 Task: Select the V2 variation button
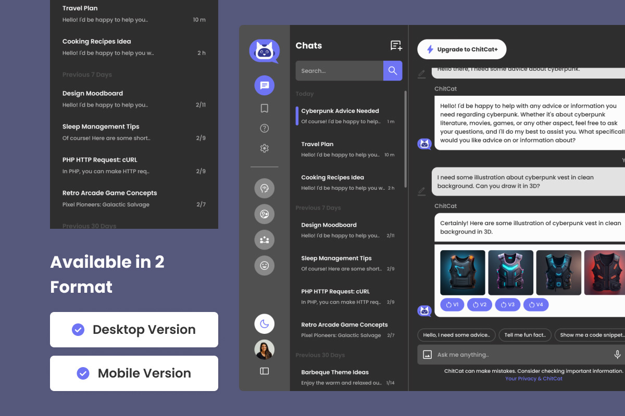pyautogui.click(x=480, y=305)
